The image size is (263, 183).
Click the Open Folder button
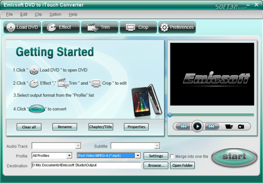[182, 165]
